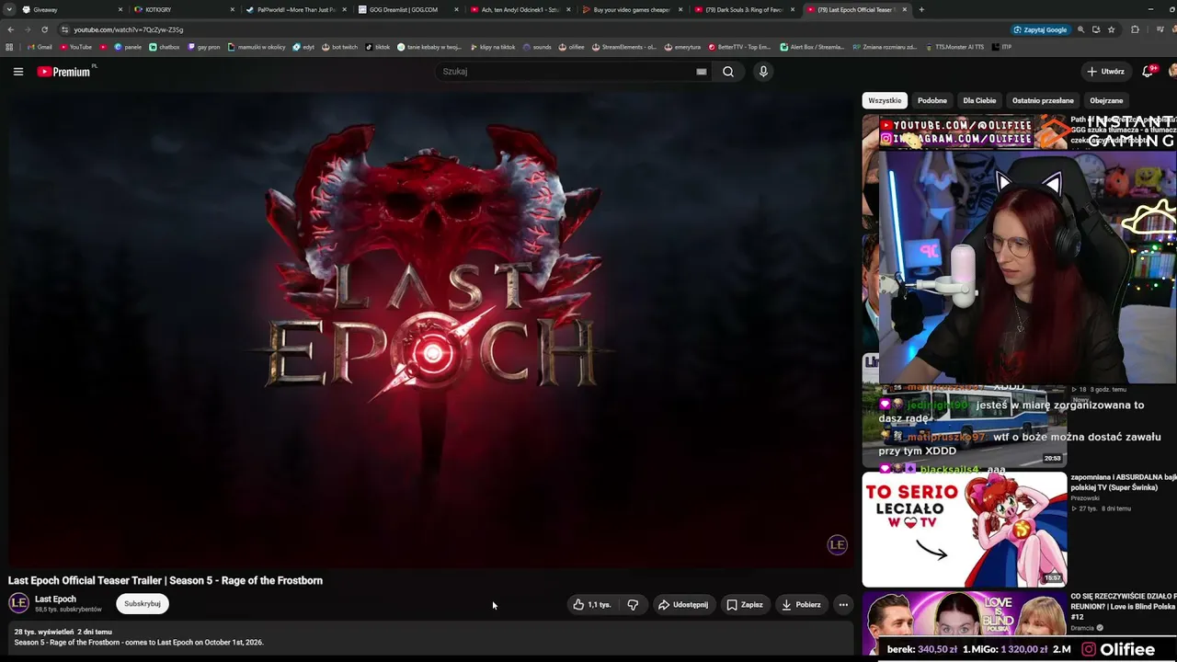Save the video with Zapisz
The image size is (1177, 662).
point(745,604)
